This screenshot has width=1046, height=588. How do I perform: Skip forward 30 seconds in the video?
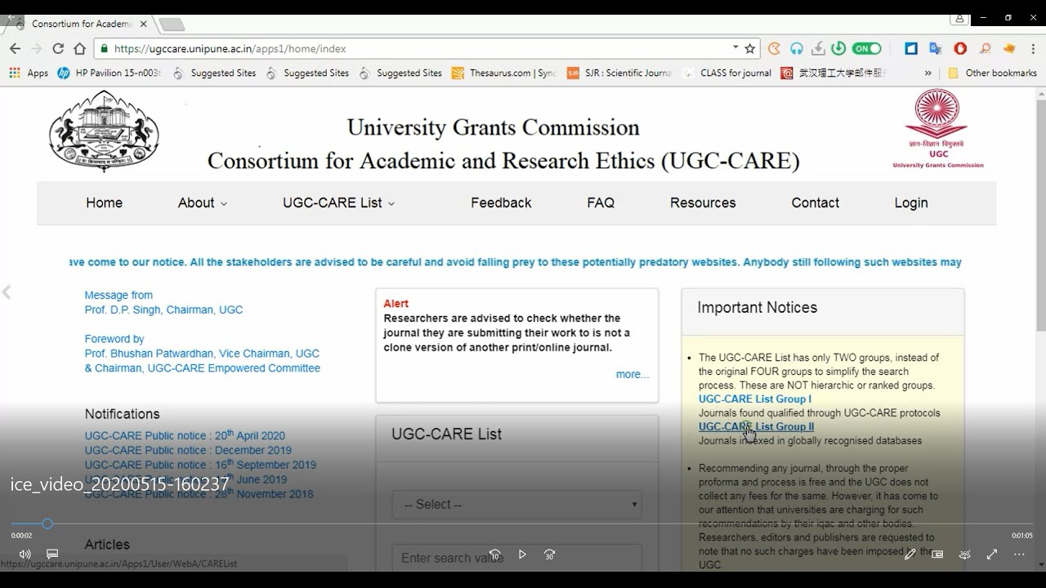pos(550,555)
